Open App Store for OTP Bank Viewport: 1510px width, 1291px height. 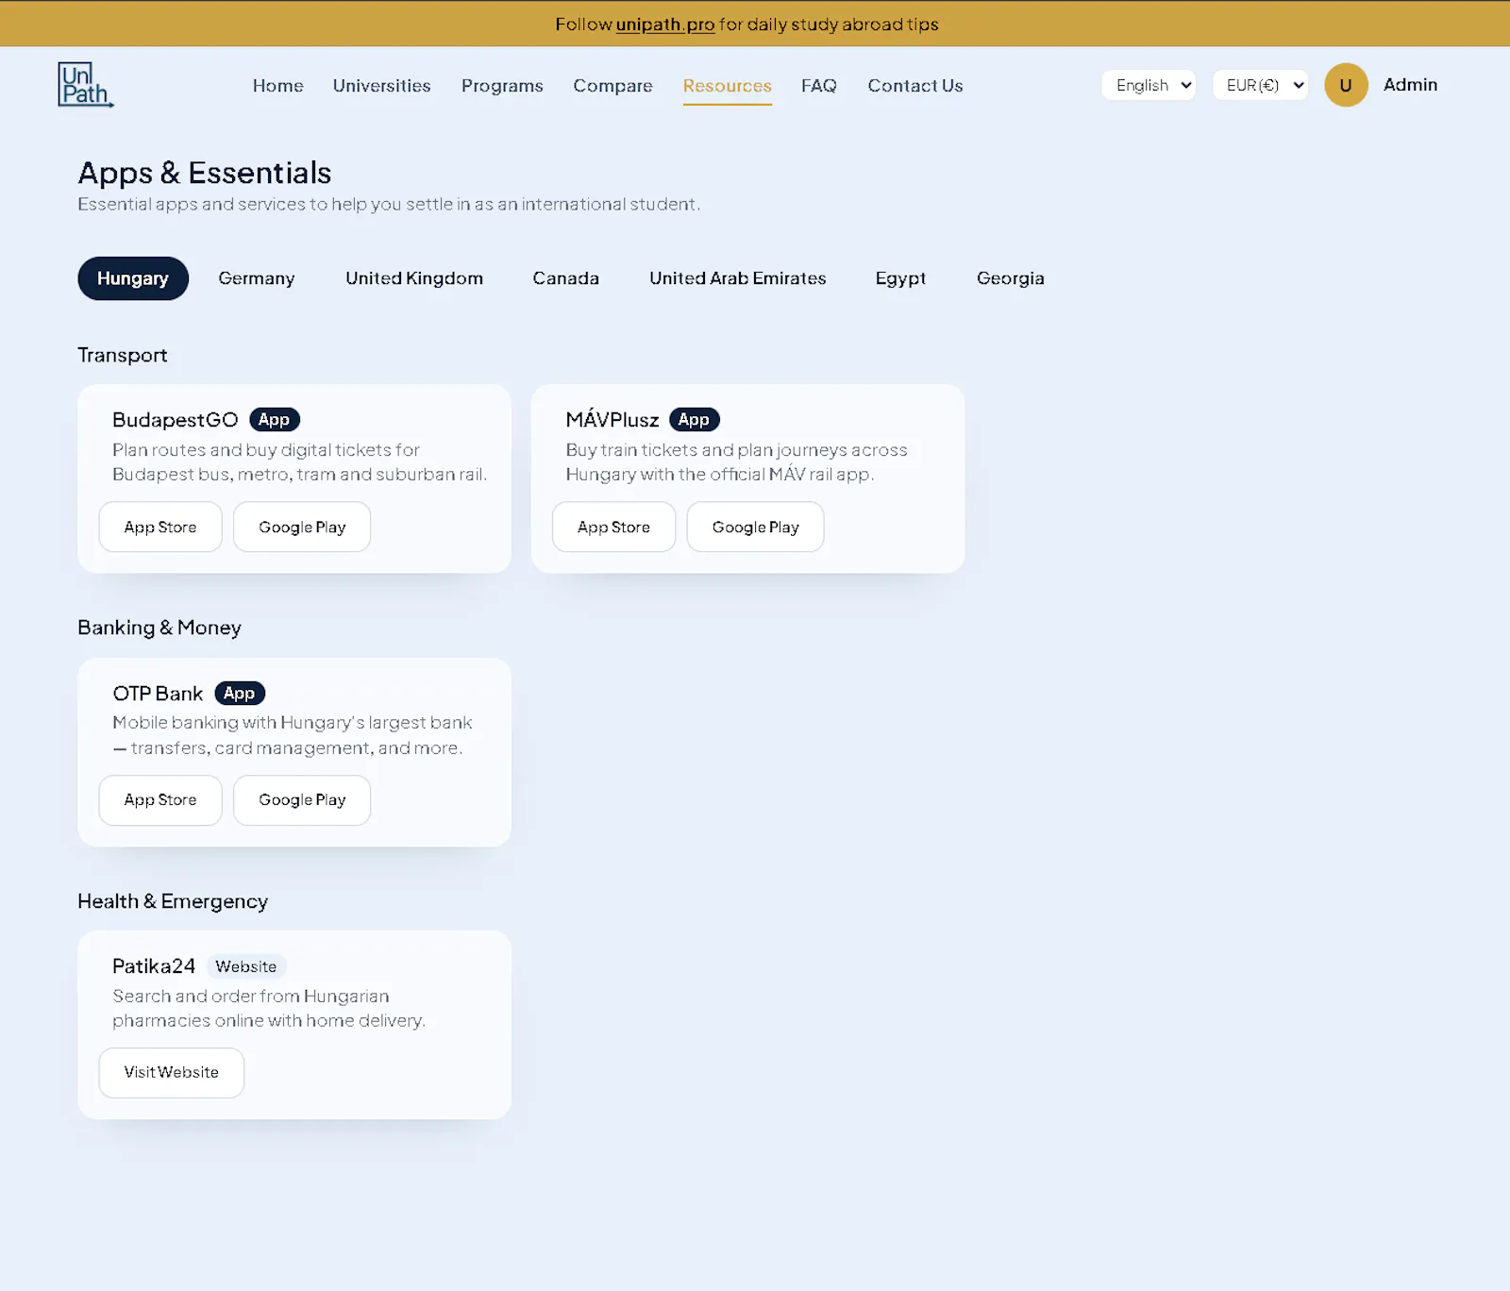tap(160, 800)
